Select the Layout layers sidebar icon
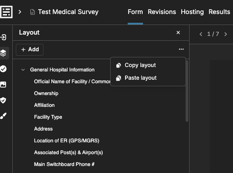This screenshot has width=233, height=173. point(3,53)
